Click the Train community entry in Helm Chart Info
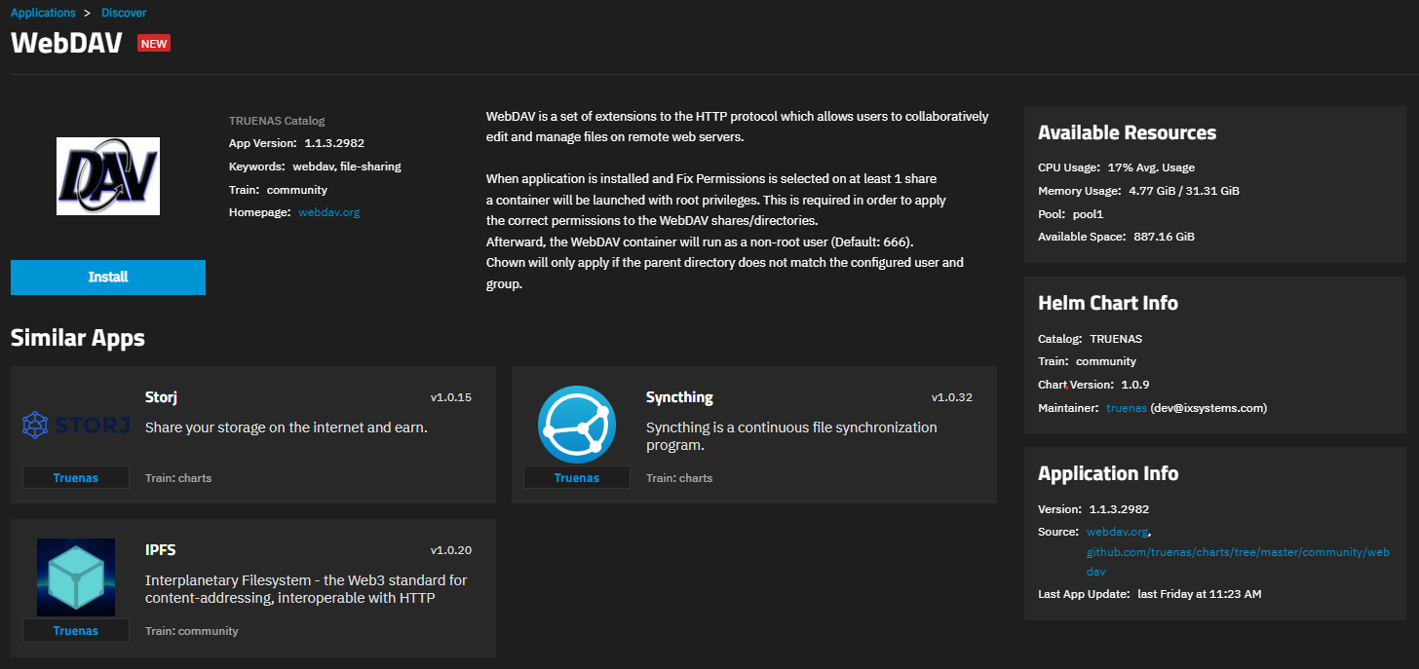Screen dimensions: 1419x669 [1087, 361]
